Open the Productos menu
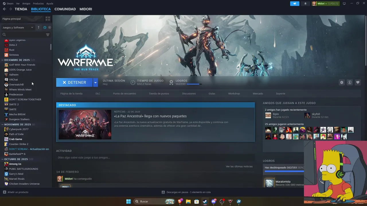This screenshot has width=367, height=206. point(38,3)
